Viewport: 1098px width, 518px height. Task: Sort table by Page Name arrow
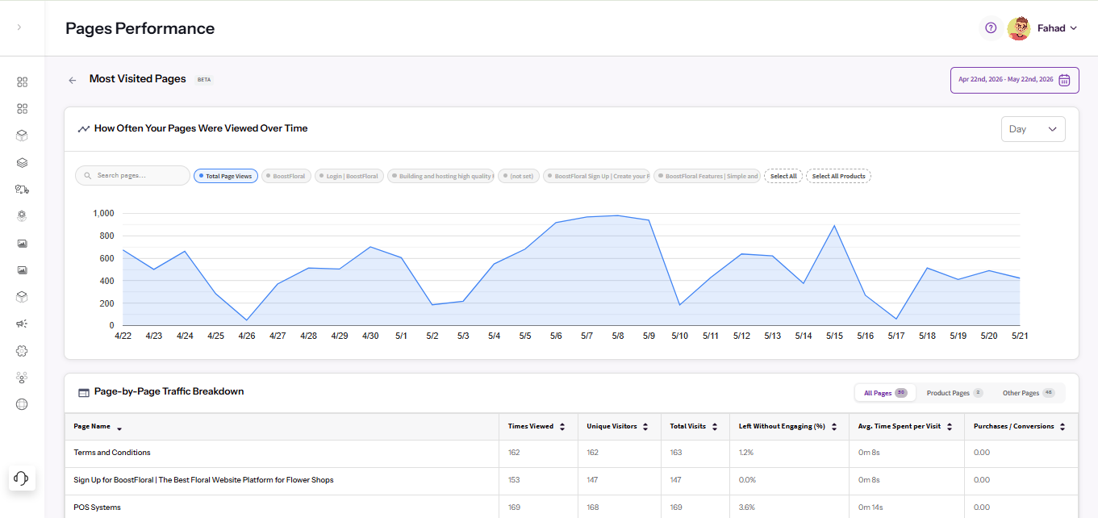click(119, 428)
